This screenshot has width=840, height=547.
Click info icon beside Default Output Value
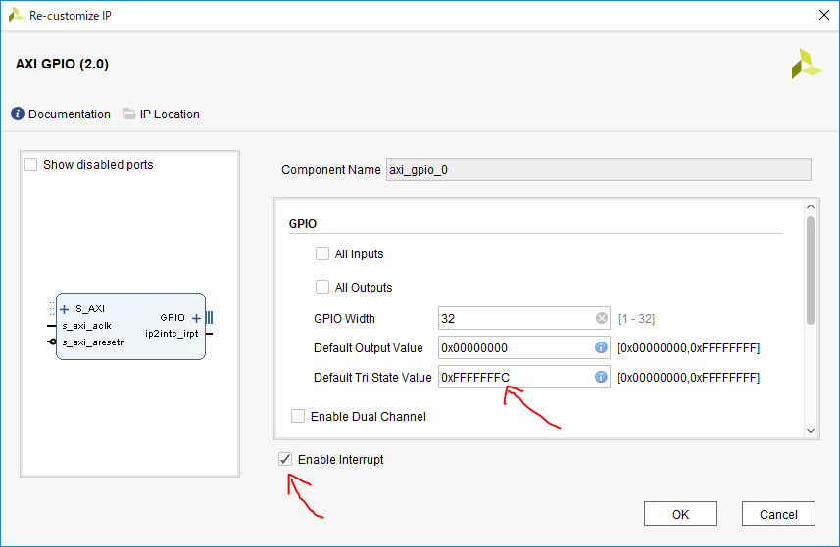[x=601, y=347]
